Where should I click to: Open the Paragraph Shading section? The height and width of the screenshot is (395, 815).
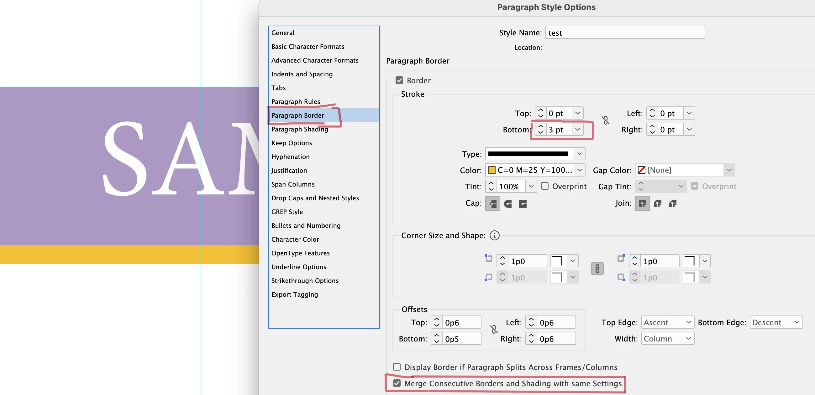coord(300,129)
